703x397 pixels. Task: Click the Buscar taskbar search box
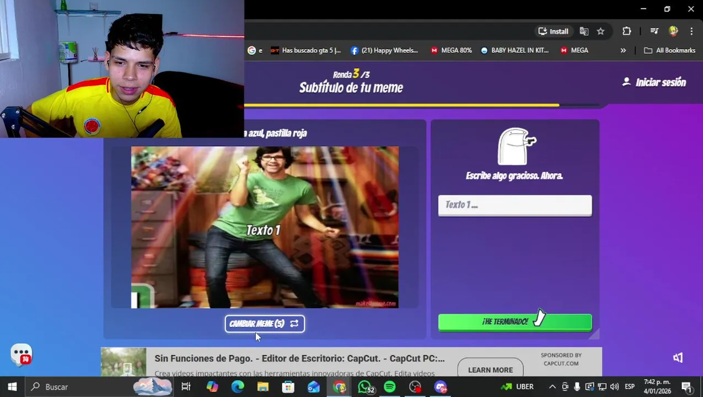click(x=99, y=387)
